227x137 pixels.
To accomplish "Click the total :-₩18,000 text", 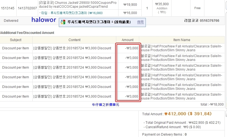I will coord(212,104).
